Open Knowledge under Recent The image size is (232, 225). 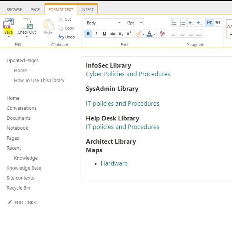coord(26,158)
